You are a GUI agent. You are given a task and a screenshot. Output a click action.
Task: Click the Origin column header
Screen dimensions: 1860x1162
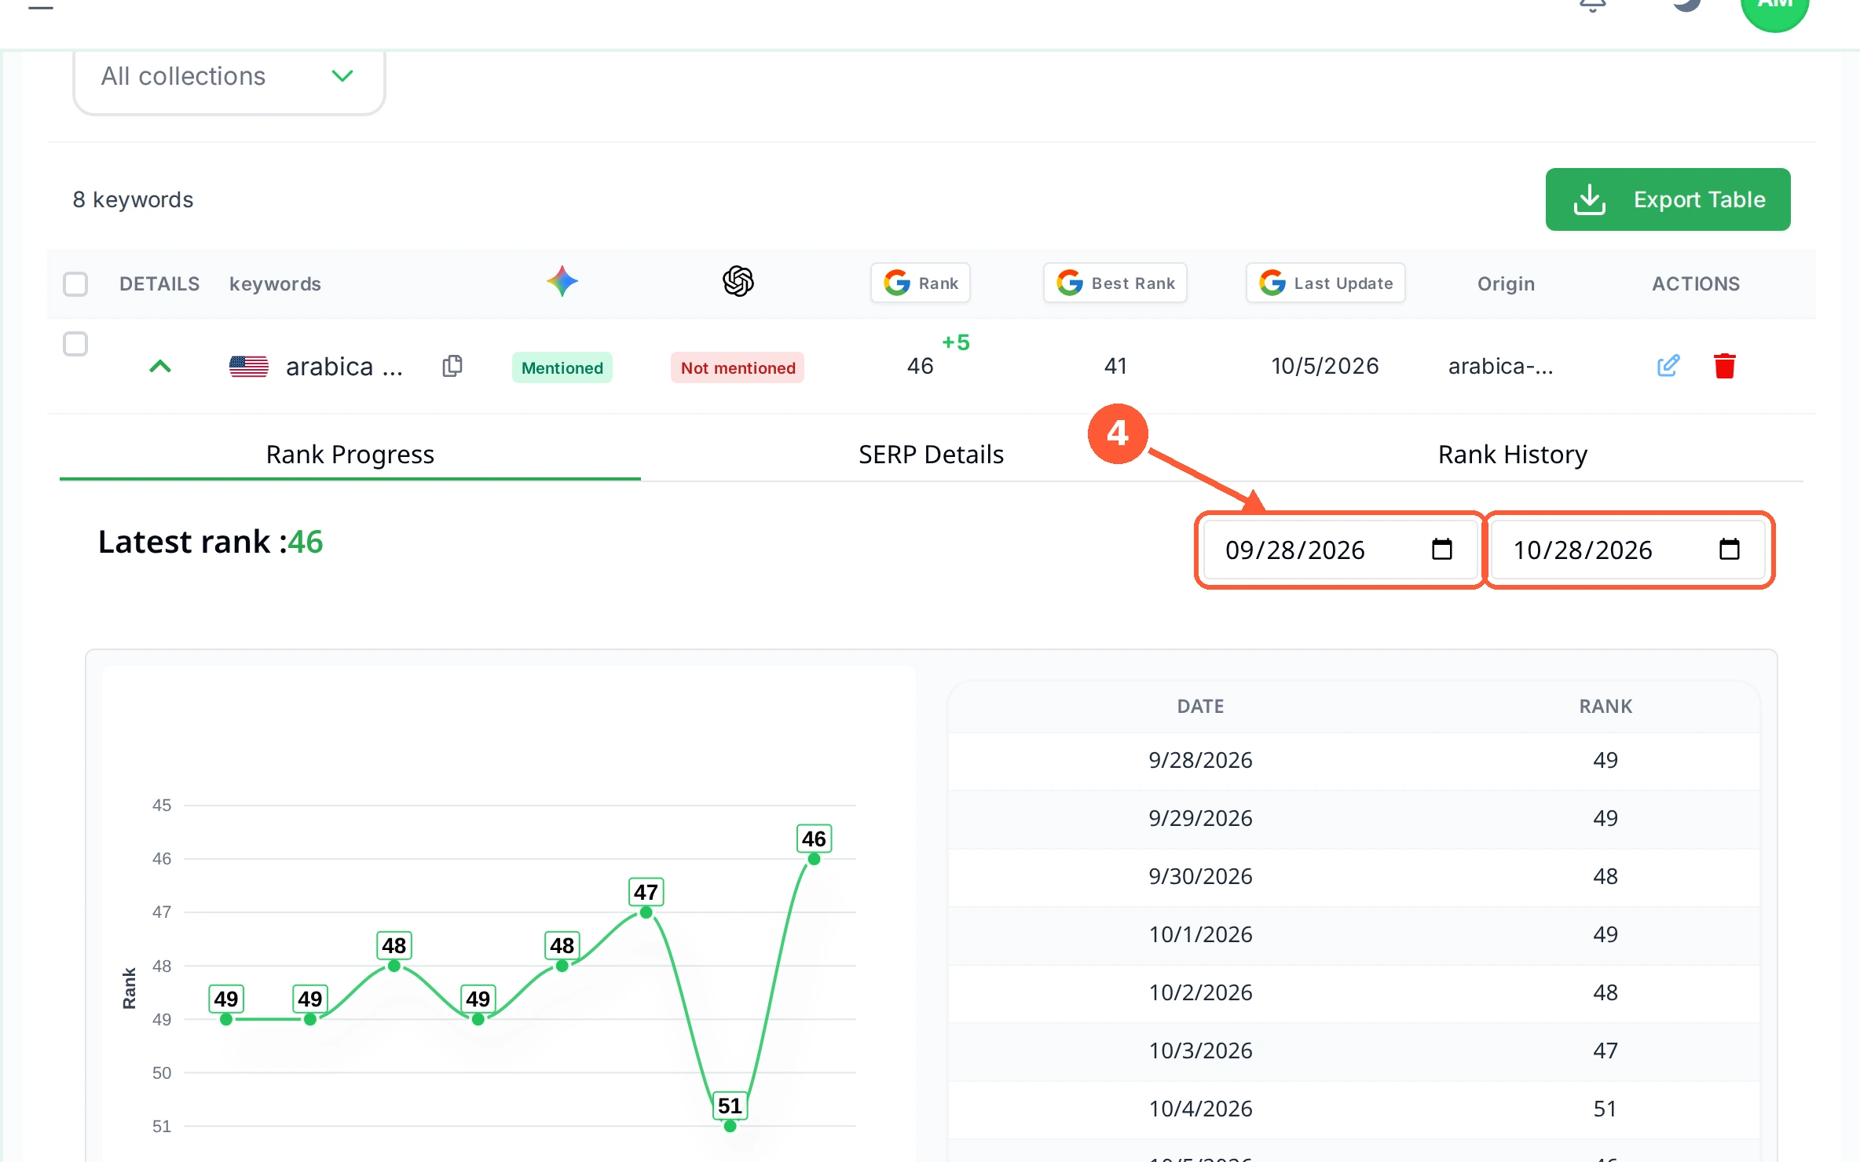1506,283
